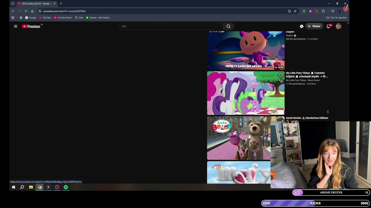Open the green X extension

[x=304, y=11]
